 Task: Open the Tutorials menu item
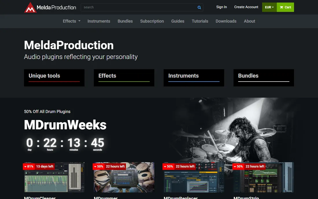200,21
